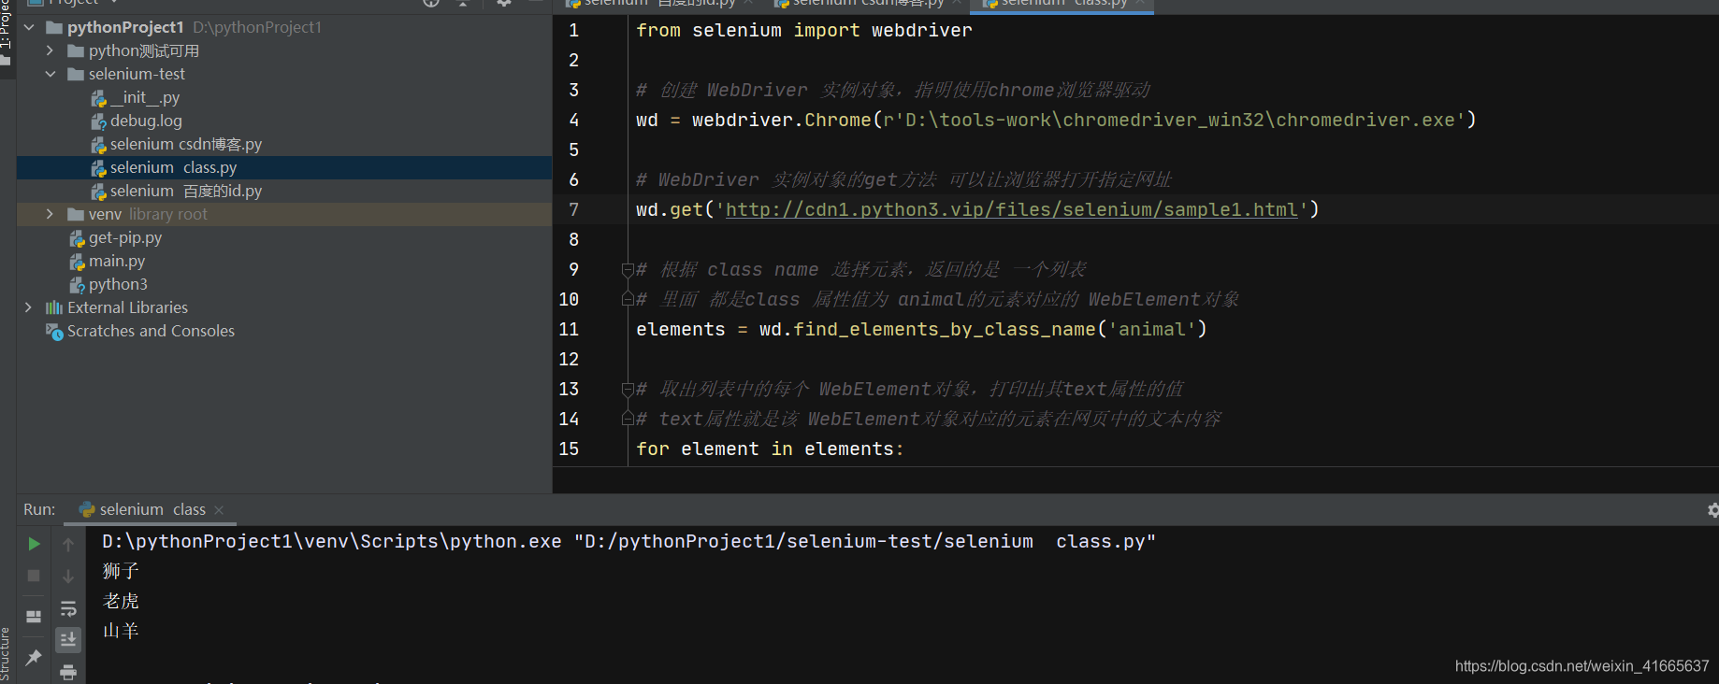Toggle scroll to end of output

click(68, 640)
